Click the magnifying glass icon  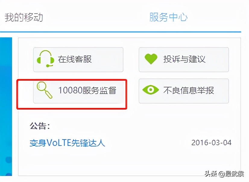coord(45,90)
